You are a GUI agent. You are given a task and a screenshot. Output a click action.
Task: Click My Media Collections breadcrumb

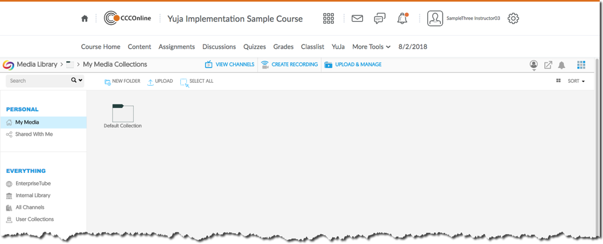click(x=115, y=64)
